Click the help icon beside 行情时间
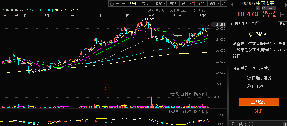Screen dimensions: 287x126 point(257,23)
